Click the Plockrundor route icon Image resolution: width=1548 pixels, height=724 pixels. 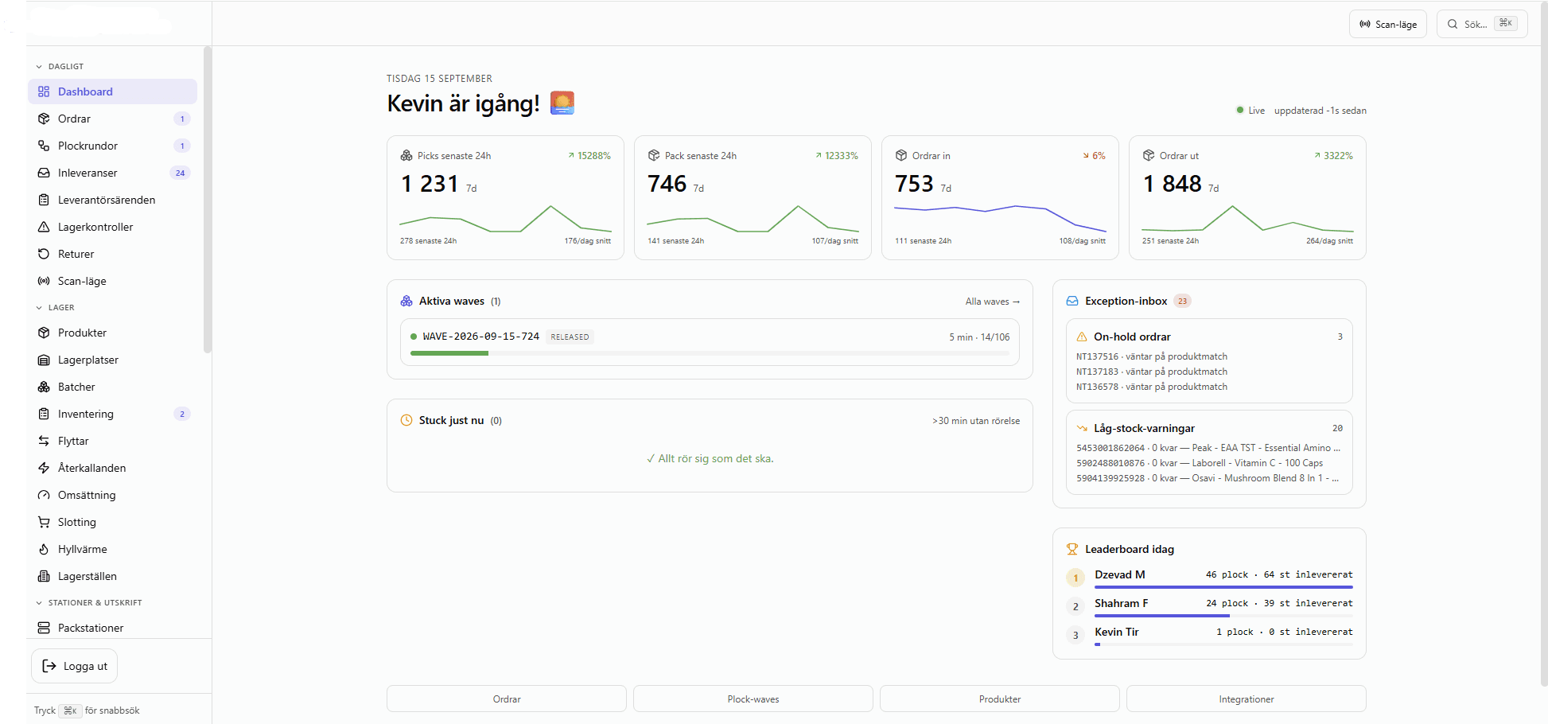(x=44, y=146)
